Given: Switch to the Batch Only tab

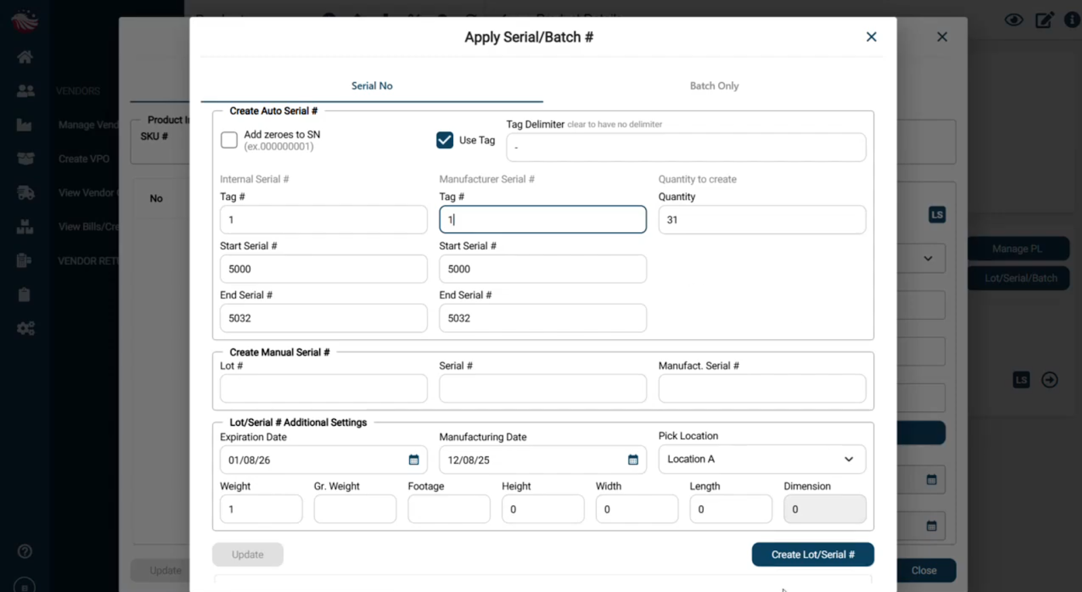Looking at the screenshot, I should point(714,86).
